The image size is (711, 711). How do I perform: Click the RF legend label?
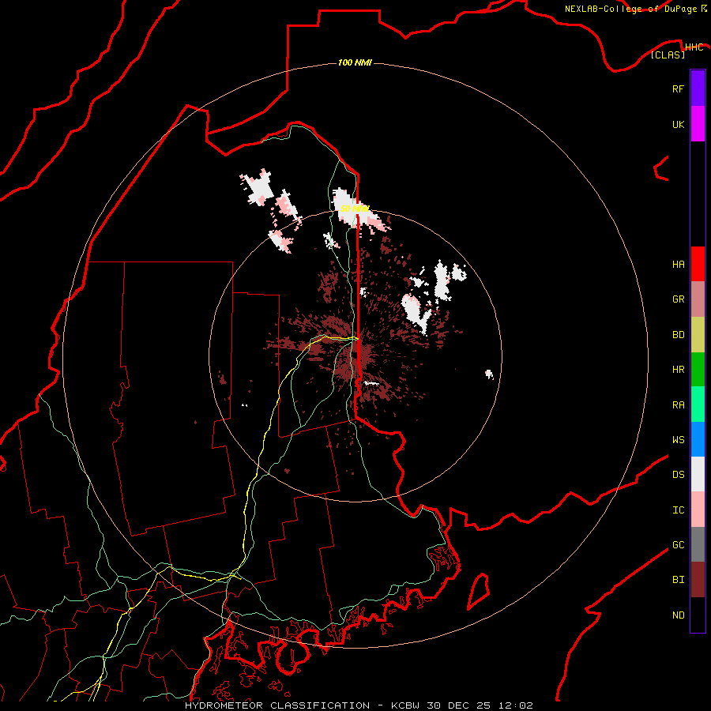(678, 88)
